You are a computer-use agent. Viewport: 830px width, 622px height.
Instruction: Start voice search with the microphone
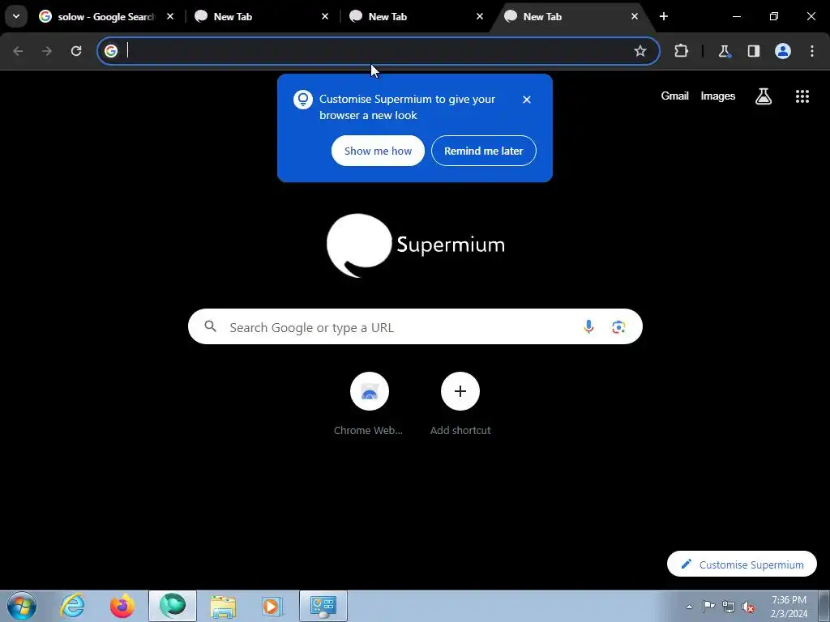(588, 327)
